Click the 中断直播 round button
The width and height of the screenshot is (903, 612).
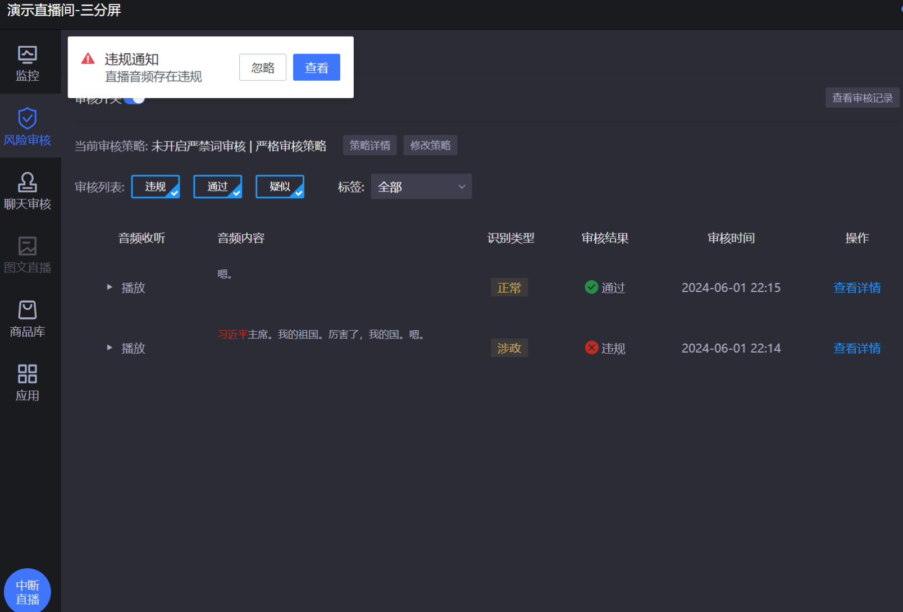28,592
